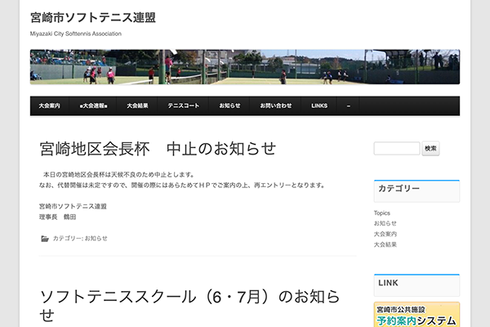Select LINKS in the navigation bar
The width and height of the screenshot is (490, 327).
(319, 106)
